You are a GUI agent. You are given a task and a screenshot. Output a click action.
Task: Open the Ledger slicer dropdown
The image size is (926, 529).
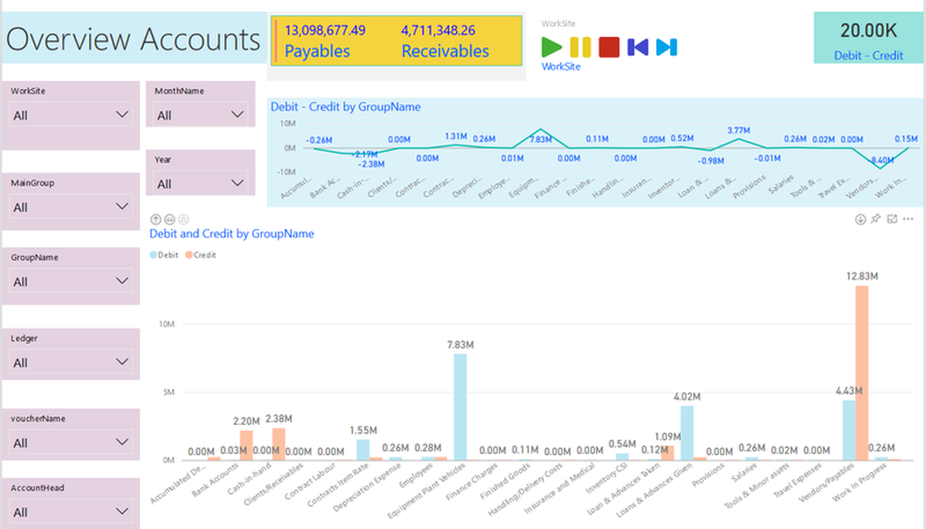[71, 362]
